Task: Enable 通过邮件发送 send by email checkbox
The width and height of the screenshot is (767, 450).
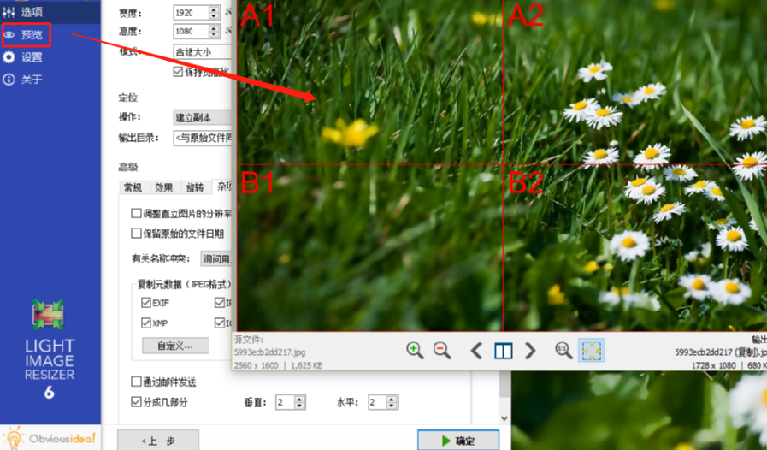Action: [136, 382]
